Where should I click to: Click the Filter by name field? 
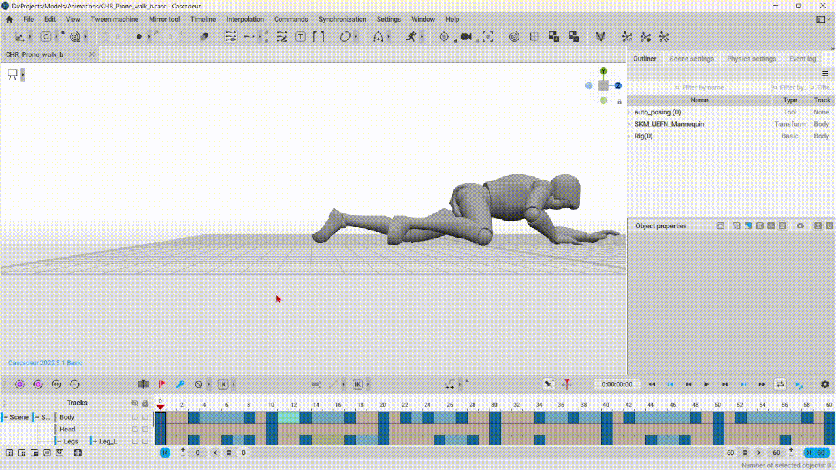click(x=702, y=87)
